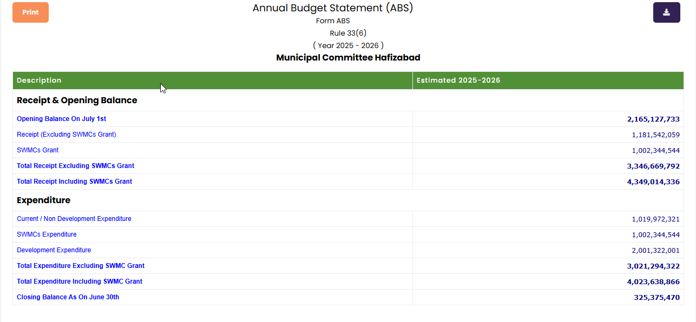Select Total Expenditure Including SWMC Grant

80,281
